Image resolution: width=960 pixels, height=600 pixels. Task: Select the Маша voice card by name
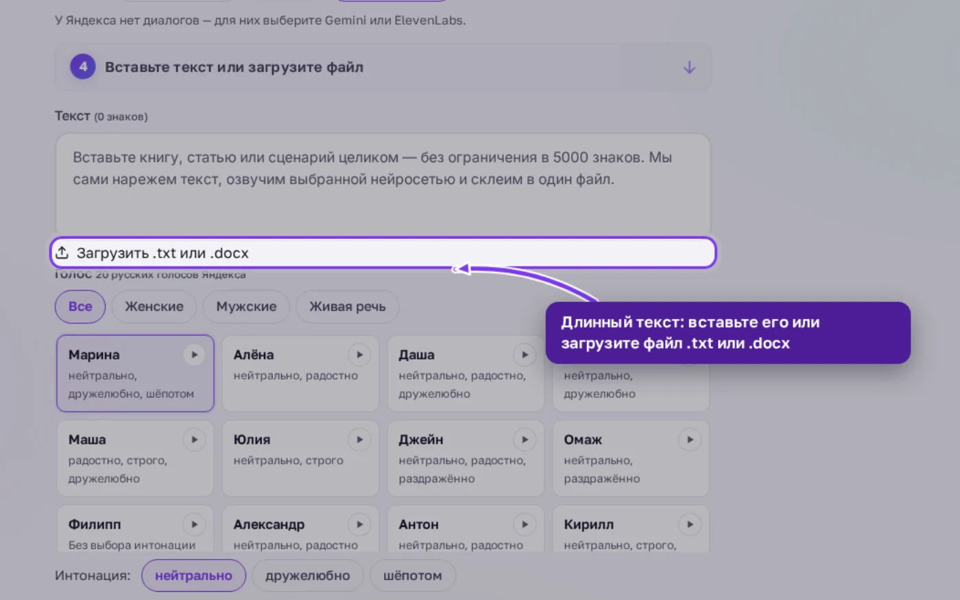click(x=87, y=440)
